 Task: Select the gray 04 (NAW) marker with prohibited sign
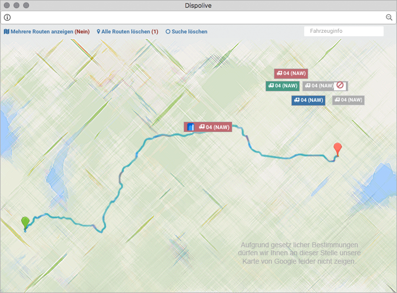pyautogui.click(x=325, y=86)
